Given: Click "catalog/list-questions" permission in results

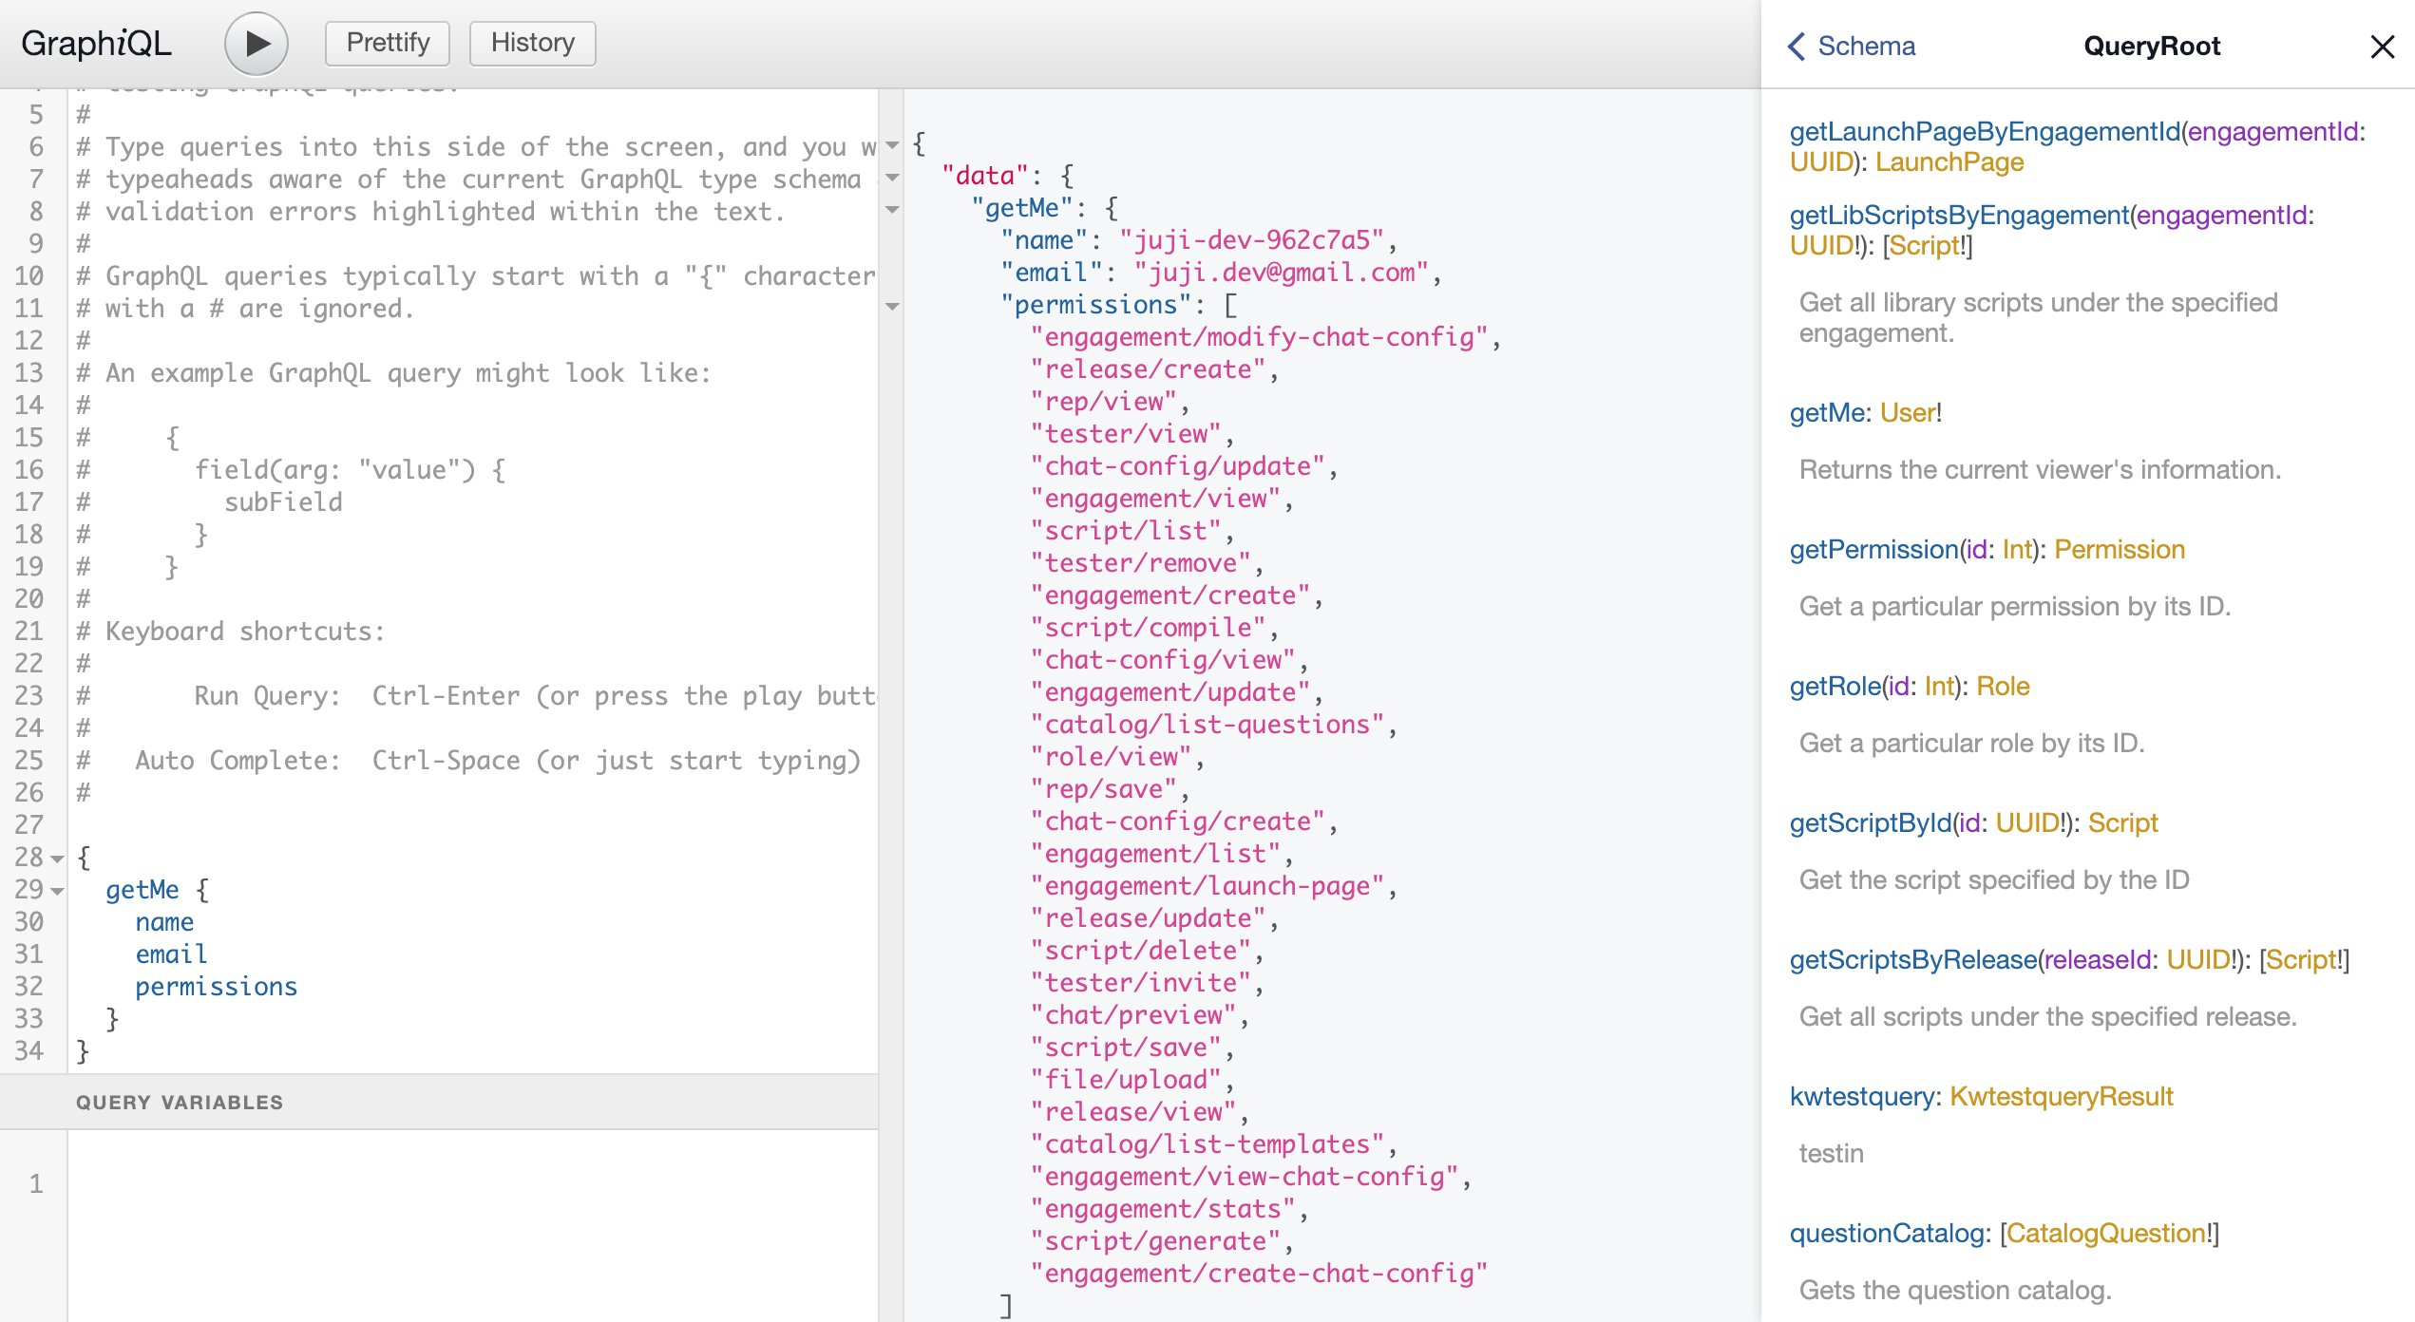Looking at the screenshot, I should click(1207, 725).
